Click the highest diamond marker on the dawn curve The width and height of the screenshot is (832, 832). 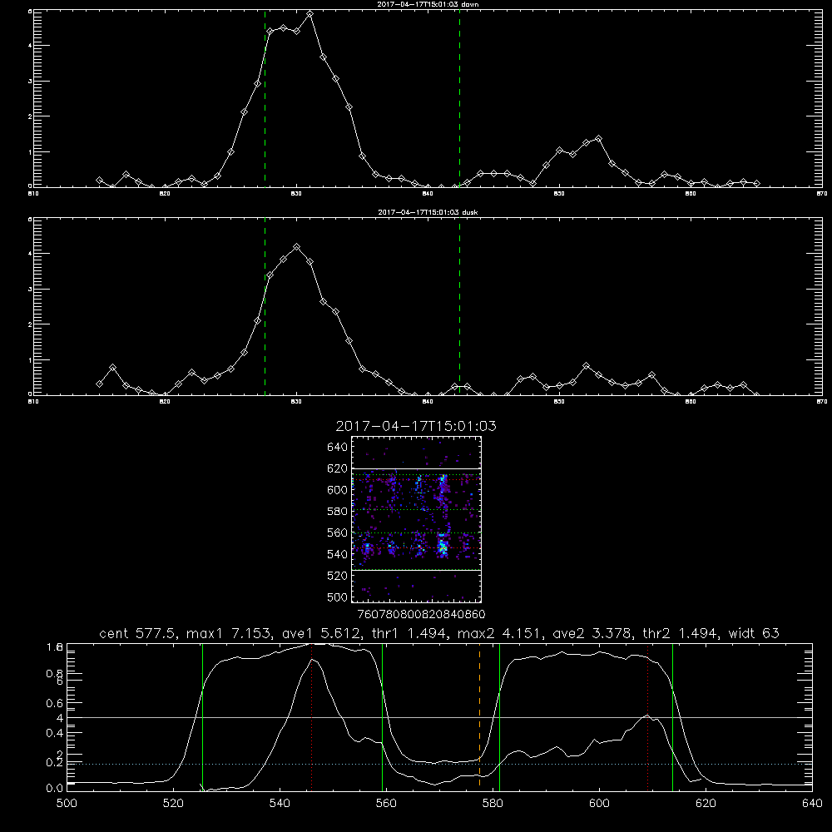click(x=310, y=14)
